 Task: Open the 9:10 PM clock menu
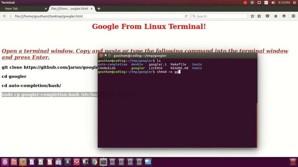coord(284,3)
